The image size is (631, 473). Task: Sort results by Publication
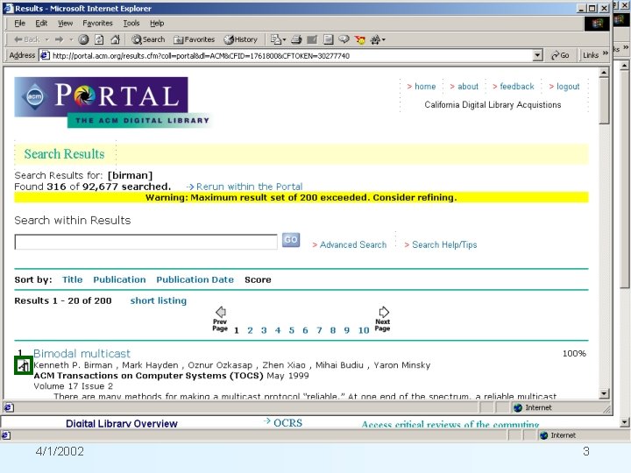[x=119, y=279]
